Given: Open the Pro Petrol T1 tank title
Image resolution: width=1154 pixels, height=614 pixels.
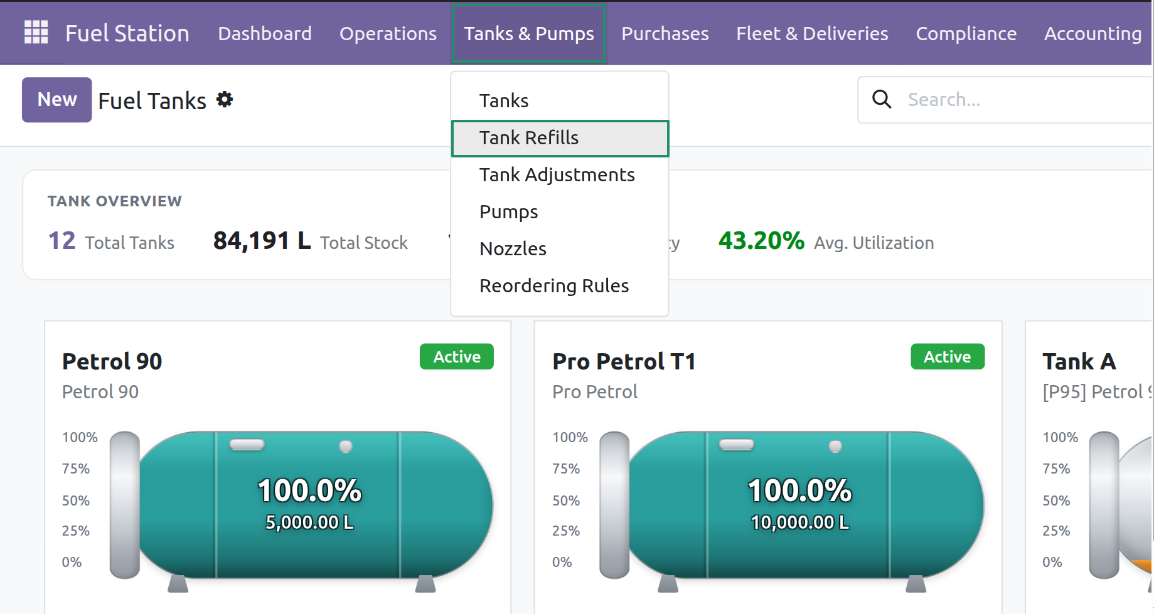Looking at the screenshot, I should (624, 361).
